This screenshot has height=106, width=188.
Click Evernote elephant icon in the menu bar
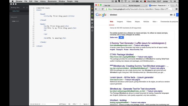[119, 1]
